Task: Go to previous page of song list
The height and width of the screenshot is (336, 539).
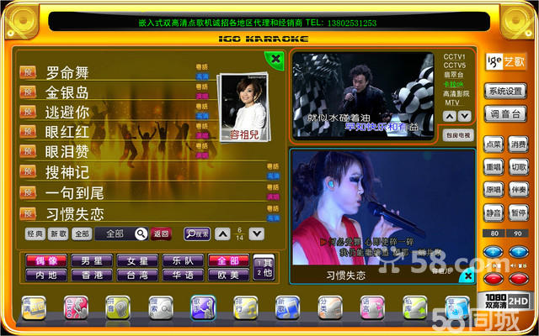Action: point(222,234)
